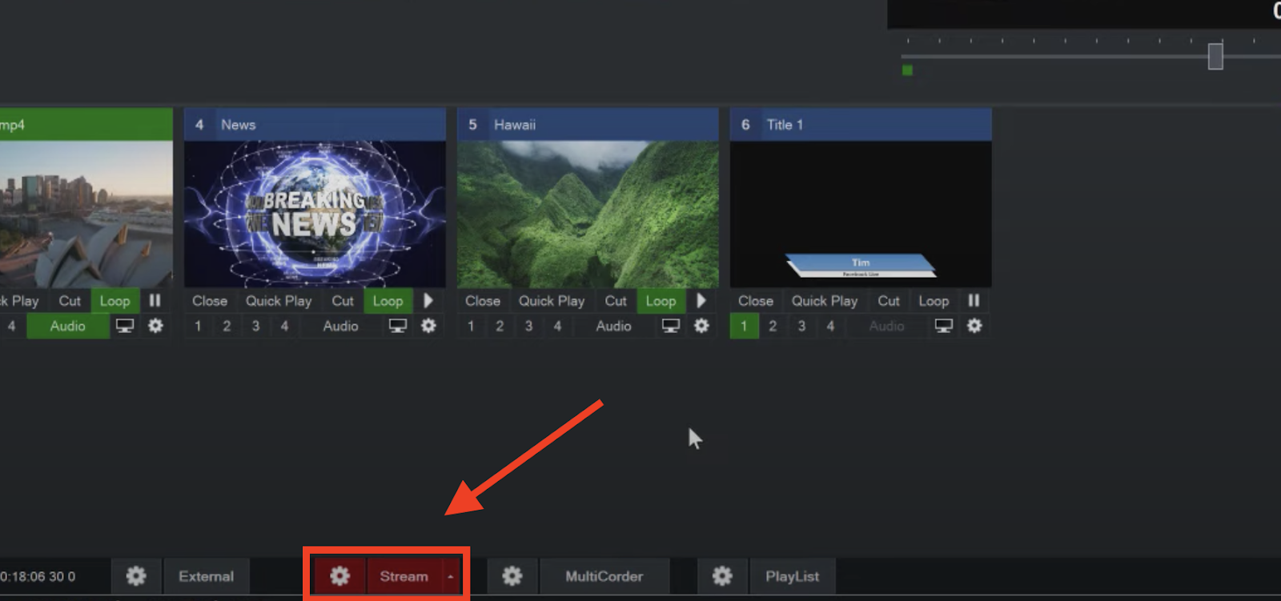Viewport: 1281px width, 601px height.
Task: Toggle overlay 3 on News input
Action: pos(255,326)
